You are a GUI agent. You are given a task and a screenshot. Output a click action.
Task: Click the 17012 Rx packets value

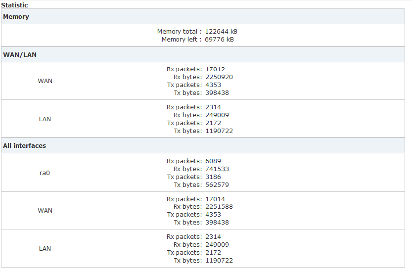215,69
